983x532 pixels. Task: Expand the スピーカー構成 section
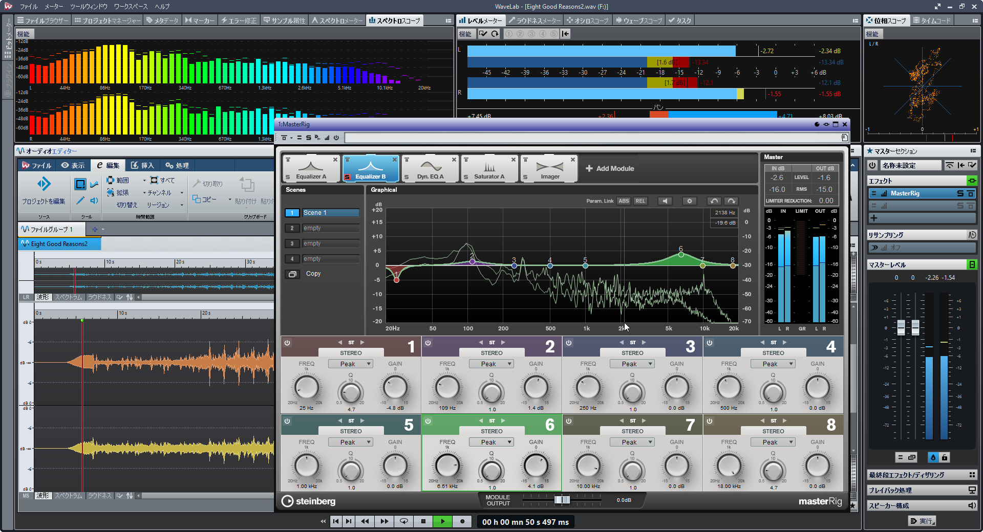922,505
